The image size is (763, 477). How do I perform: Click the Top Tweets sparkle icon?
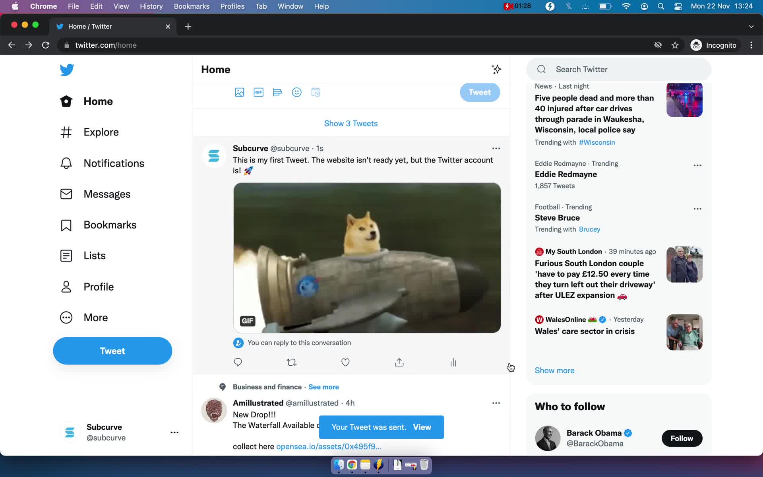click(496, 69)
